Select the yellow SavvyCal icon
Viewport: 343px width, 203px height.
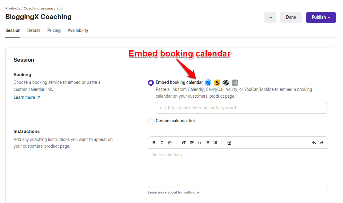pyautogui.click(x=217, y=83)
